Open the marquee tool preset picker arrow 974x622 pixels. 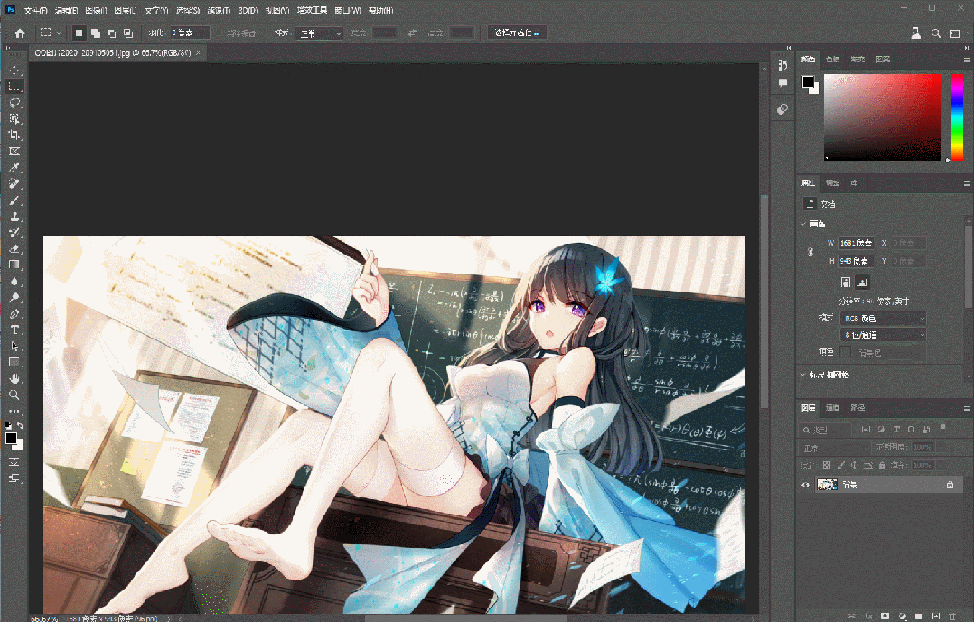click(59, 32)
